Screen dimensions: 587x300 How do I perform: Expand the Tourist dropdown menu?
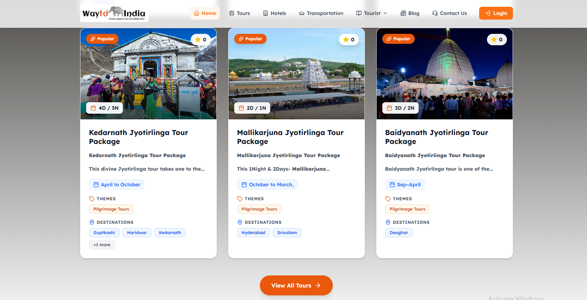coord(372,13)
